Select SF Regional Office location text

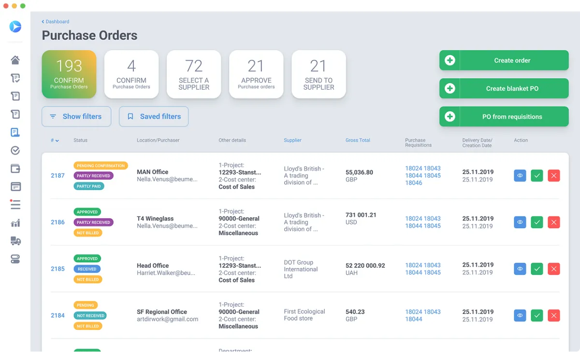pyautogui.click(x=162, y=312)
